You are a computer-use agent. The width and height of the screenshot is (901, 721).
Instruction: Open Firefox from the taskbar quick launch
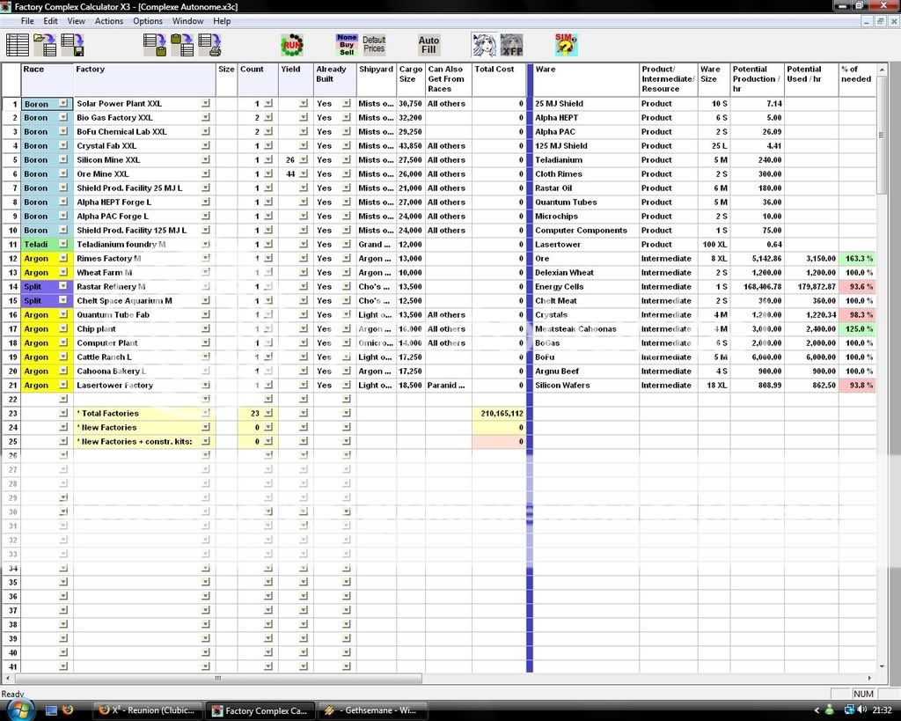coord(69,710)
